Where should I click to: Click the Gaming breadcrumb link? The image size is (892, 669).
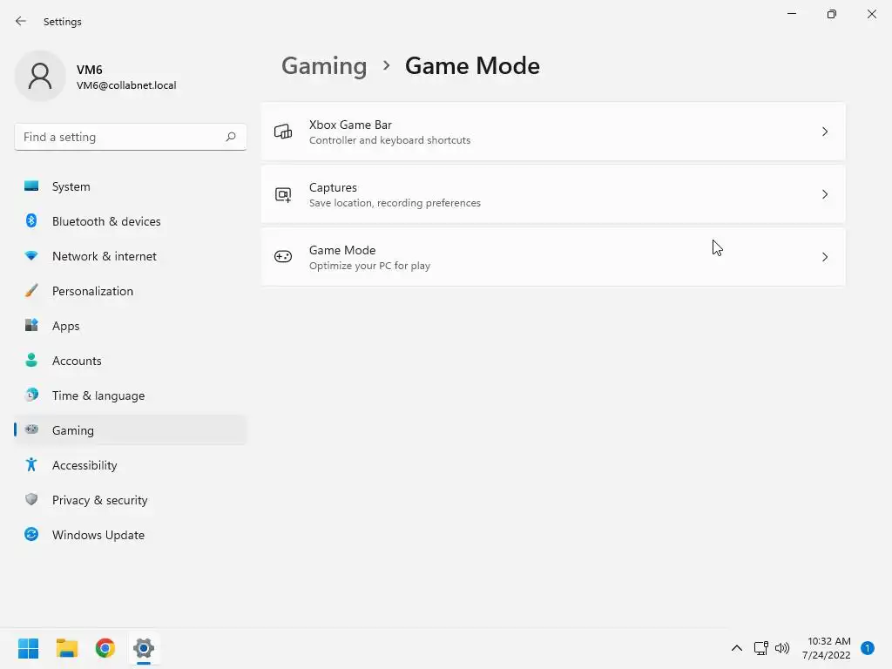click(x=324, y=66)
